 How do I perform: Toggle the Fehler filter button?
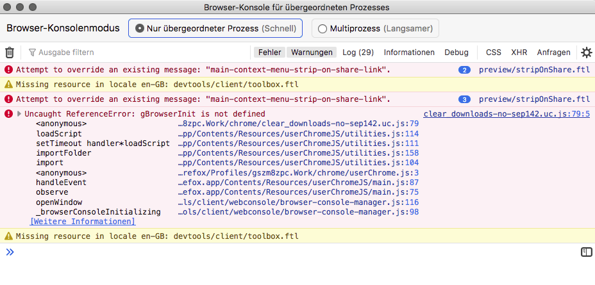(x=269, y=53)
